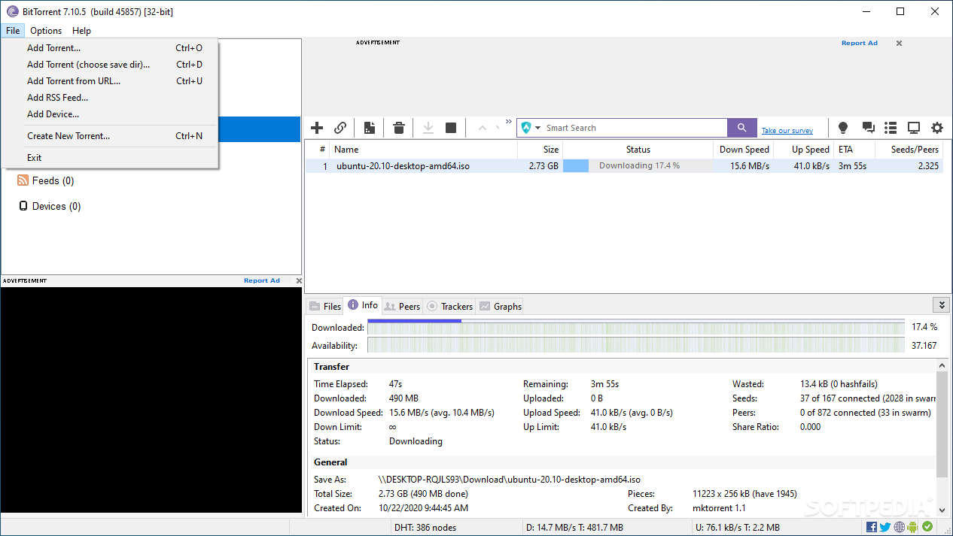Screen dimensions: 953x536
Task: Select Devices (0) in the sidebar
Action: pyautogui.click(x=50, y=206)
